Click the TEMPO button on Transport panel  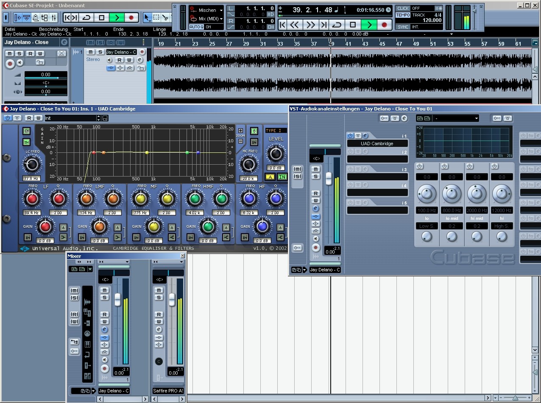pos(403,15)
